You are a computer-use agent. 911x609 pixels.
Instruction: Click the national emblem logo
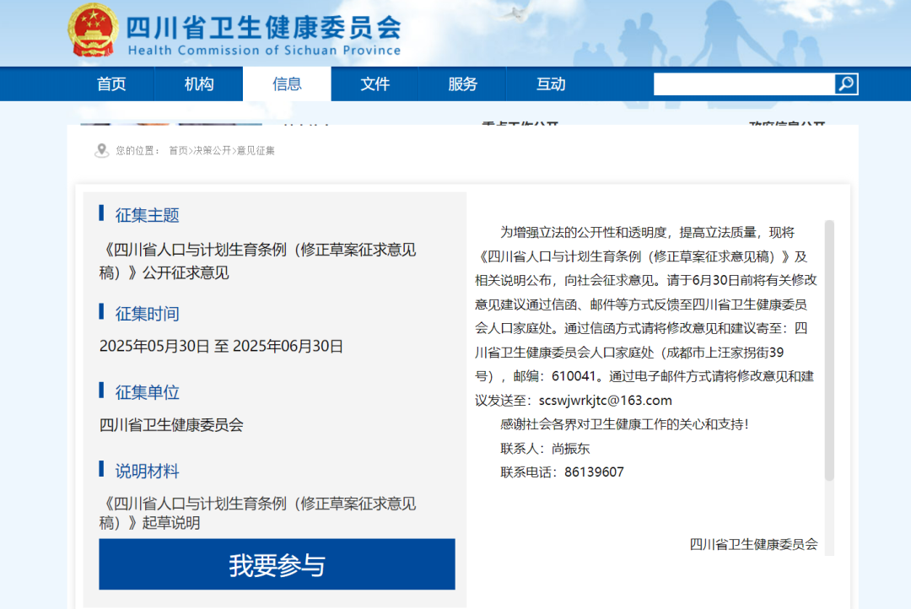click(x=94, y=31)
